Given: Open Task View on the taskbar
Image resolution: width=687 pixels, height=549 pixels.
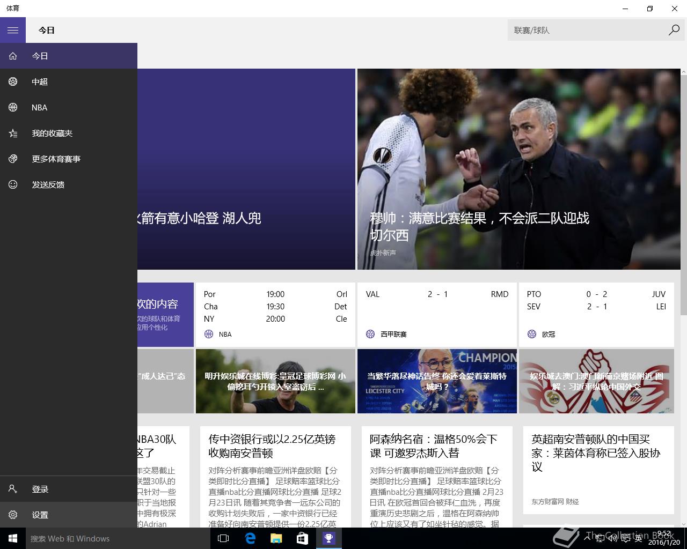Looking at the screenshot, I should [x=223, y=538].
